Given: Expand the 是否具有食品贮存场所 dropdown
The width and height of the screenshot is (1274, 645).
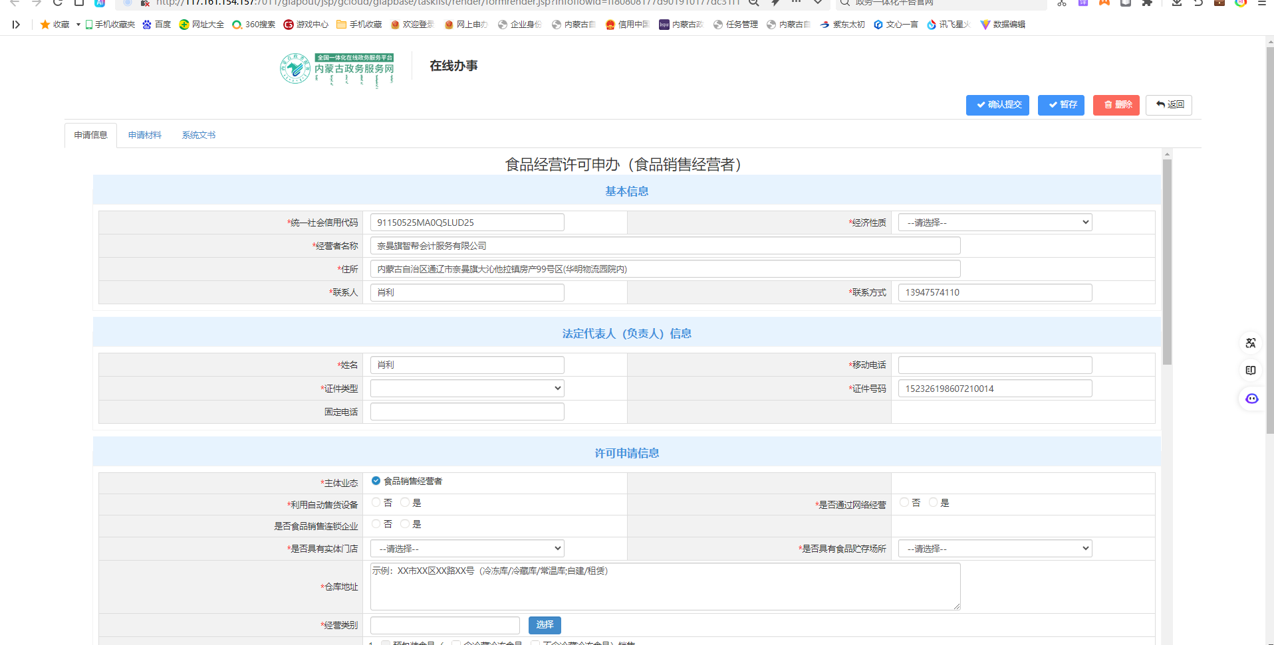Looking at the screenshot, I should click(995, 549).
